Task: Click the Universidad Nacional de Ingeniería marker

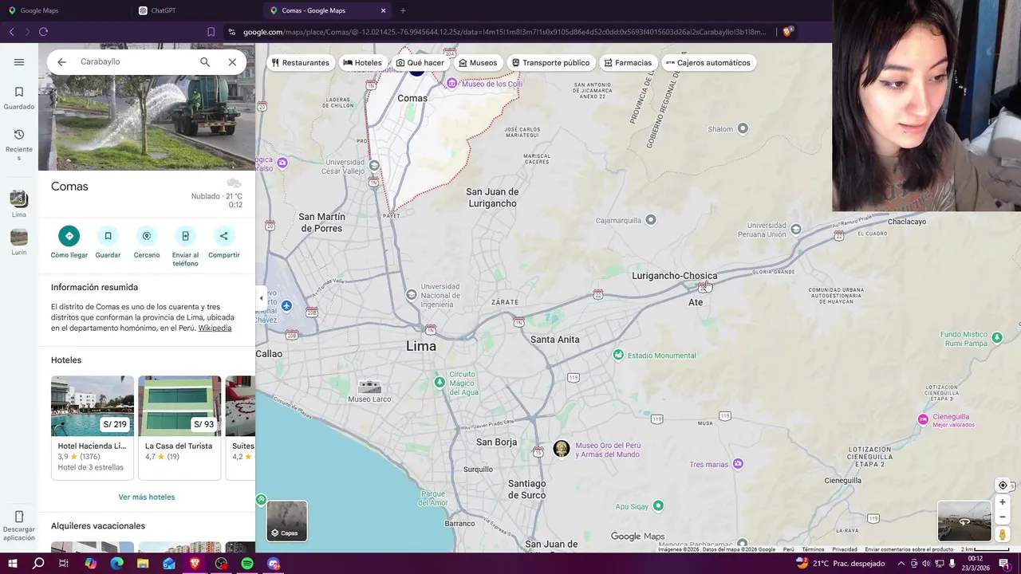Action: click(411, 294)
